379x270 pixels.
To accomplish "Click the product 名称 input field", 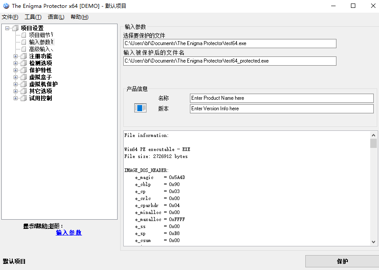I will [282, 98].
